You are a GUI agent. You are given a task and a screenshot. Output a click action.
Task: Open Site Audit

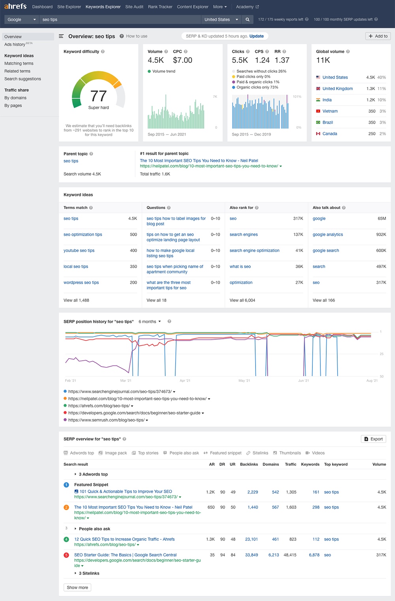tap(134, 7)
